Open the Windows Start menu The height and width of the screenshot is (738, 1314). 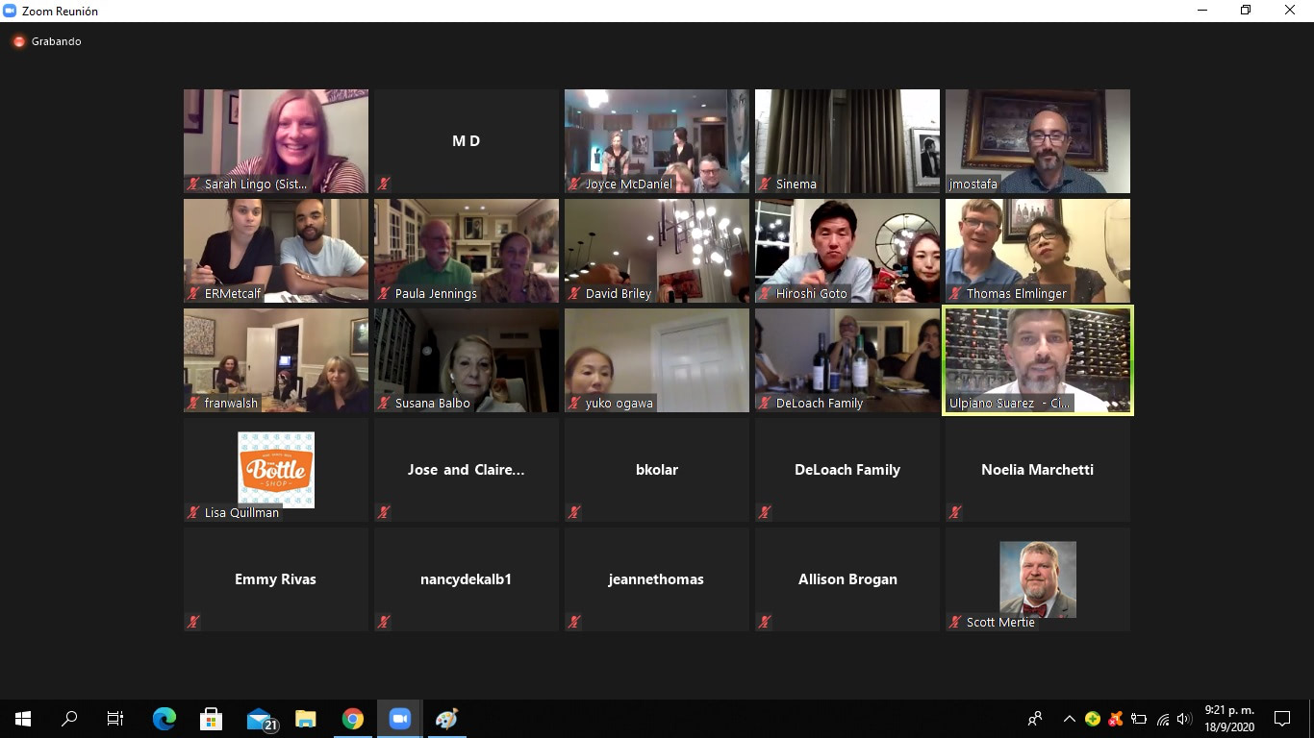[x=23, y=719]
